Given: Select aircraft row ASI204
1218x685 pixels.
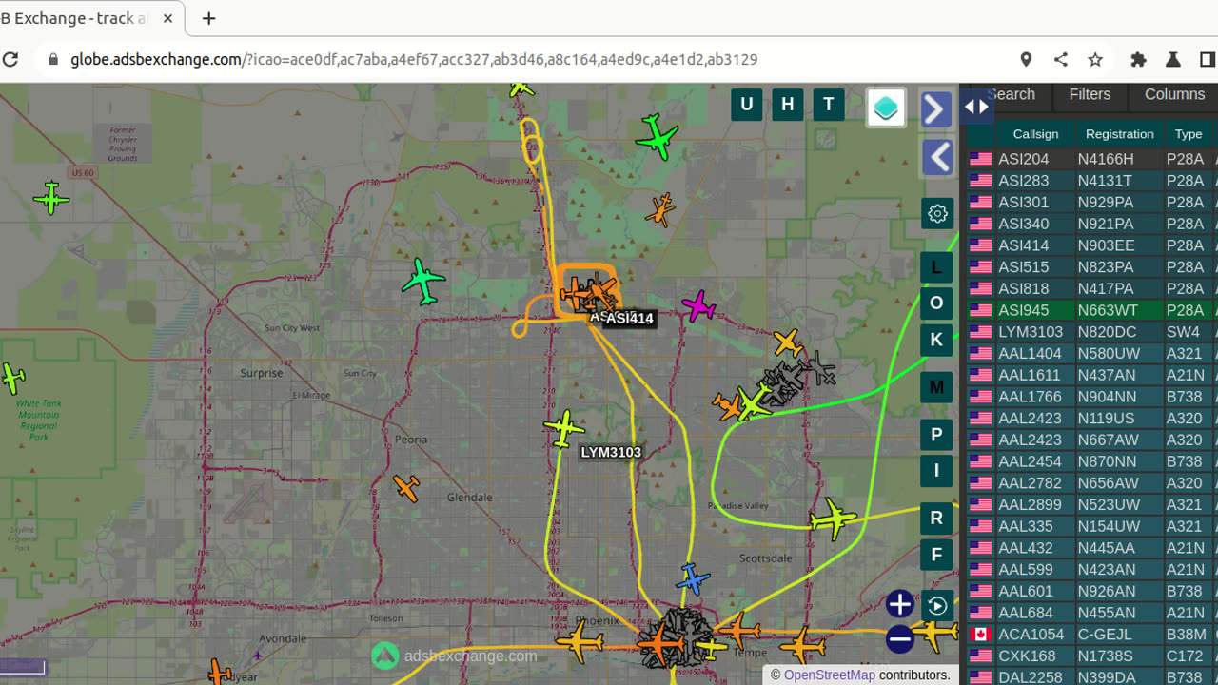Looking at the screenshot, I should click(1092, 159).
